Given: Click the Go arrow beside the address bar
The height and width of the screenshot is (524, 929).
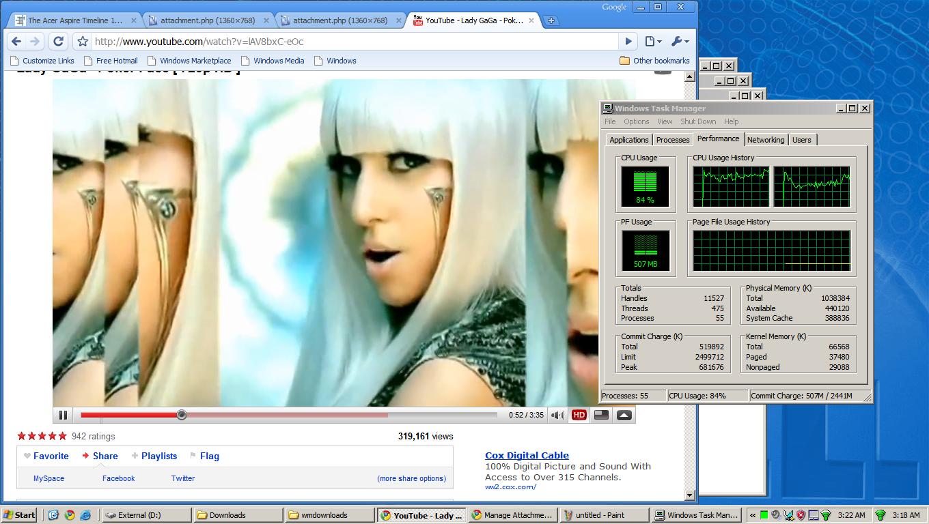Looking at the screenshot, I should [x=628, y=42].
